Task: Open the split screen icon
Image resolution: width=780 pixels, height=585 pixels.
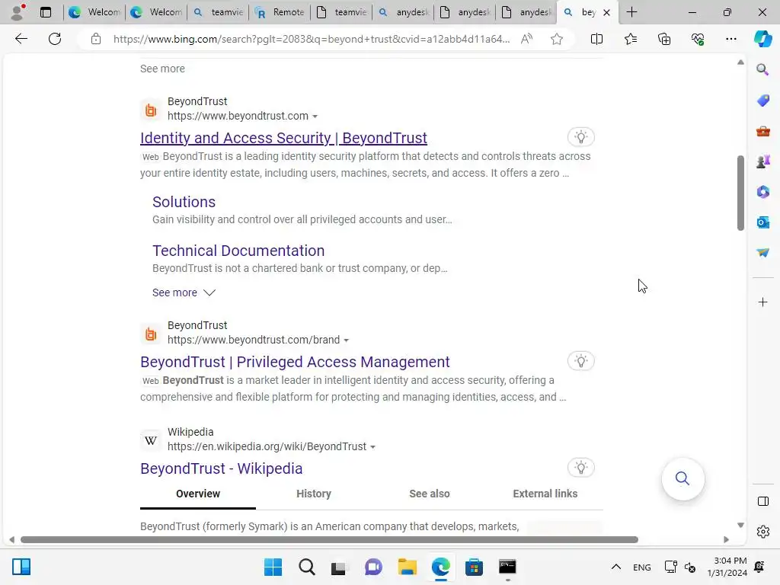Action: click(596, 39)
